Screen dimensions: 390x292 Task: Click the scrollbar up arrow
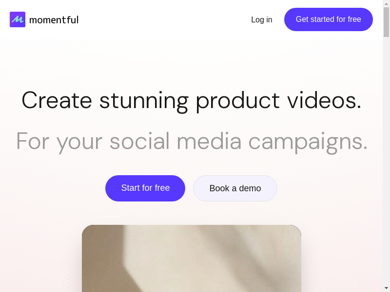click(386, 3)
